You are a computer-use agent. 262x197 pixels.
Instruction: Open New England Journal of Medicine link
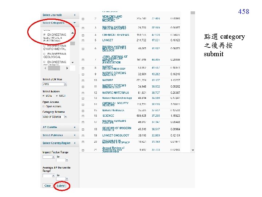(112, 18)
